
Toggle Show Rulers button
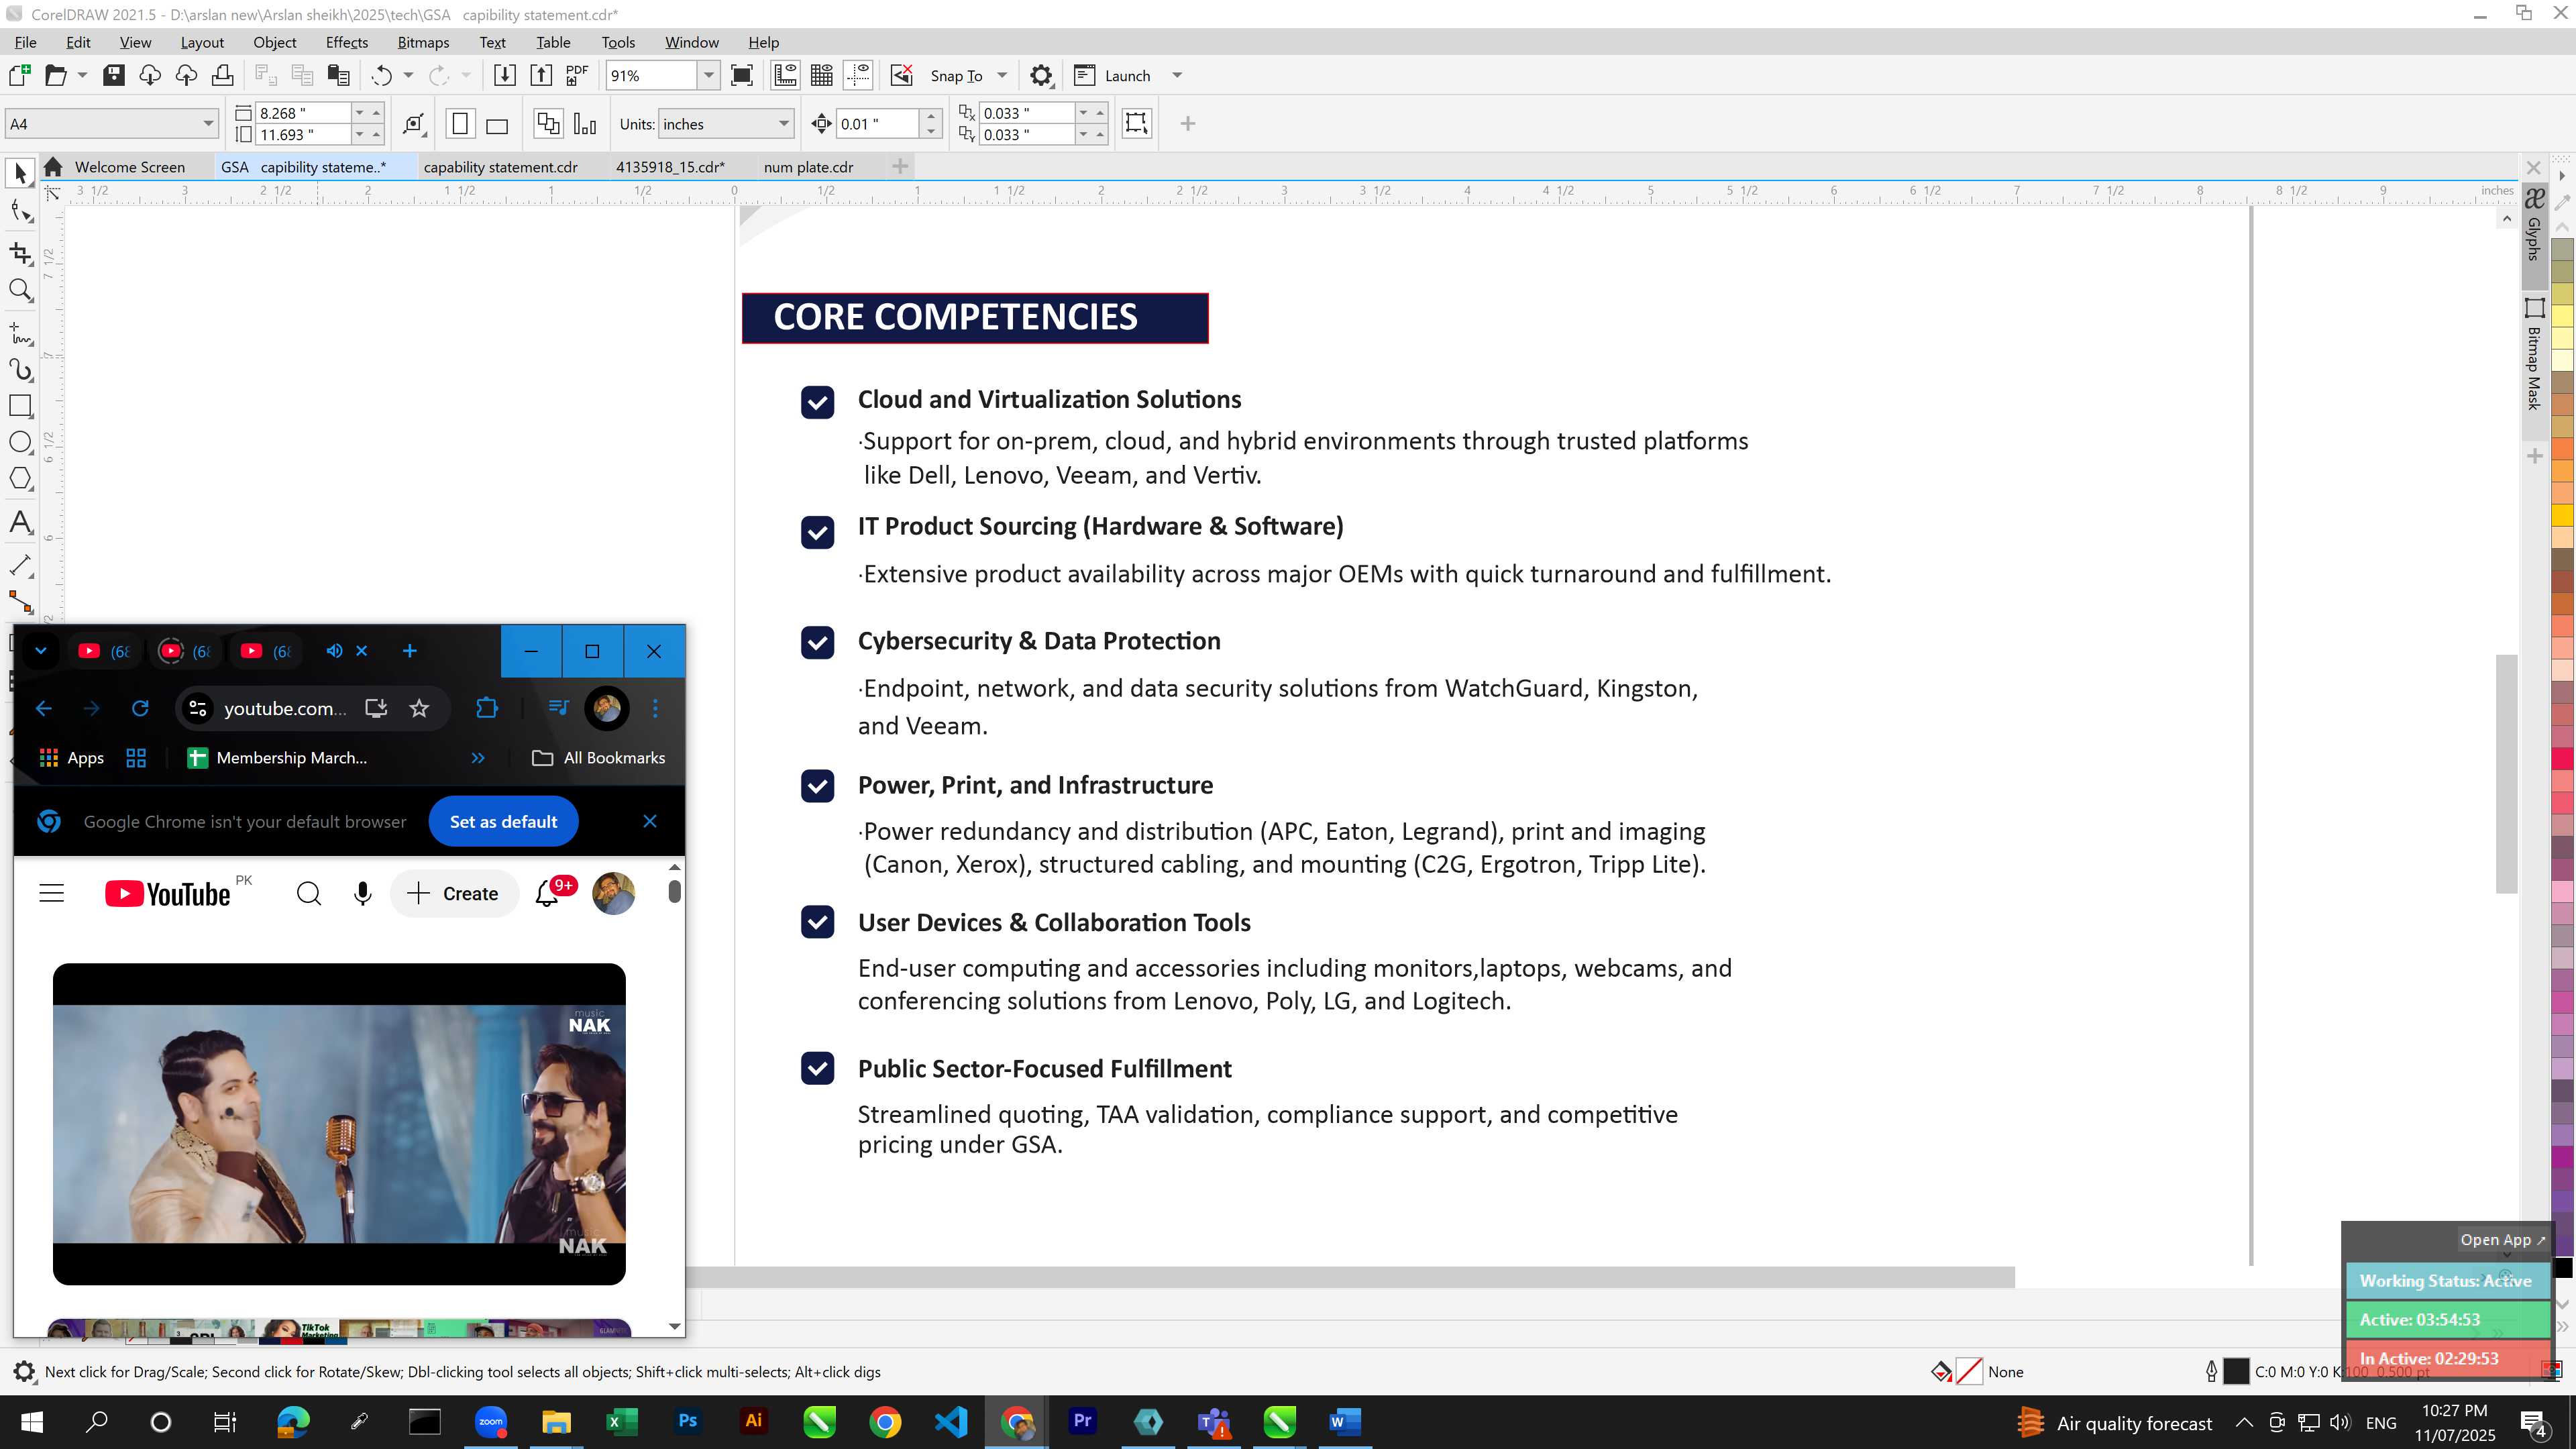[785, 75]
